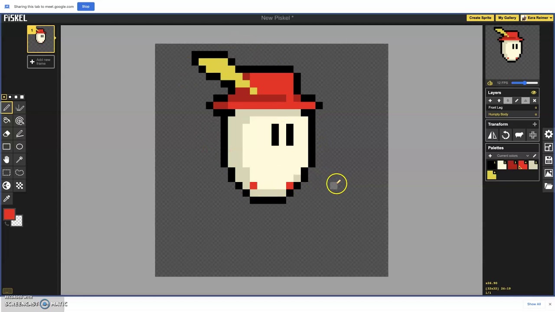Select the Paint bucket tool
The image size is (555, 312).
coord(7,121)
